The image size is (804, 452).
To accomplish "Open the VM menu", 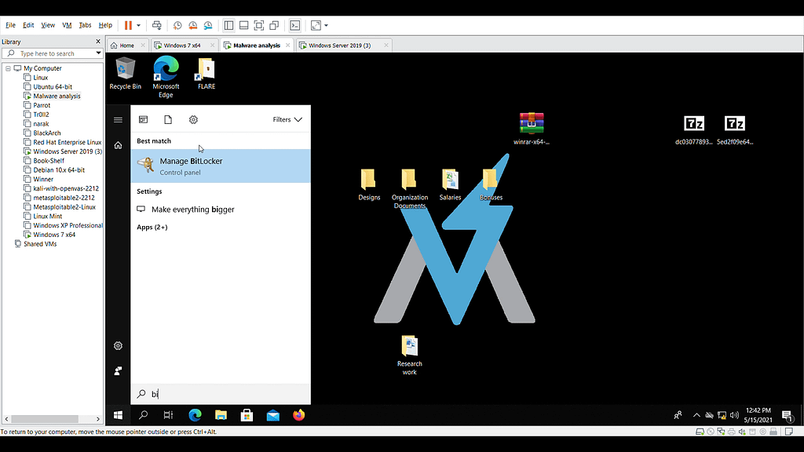I will coord(67,25).
